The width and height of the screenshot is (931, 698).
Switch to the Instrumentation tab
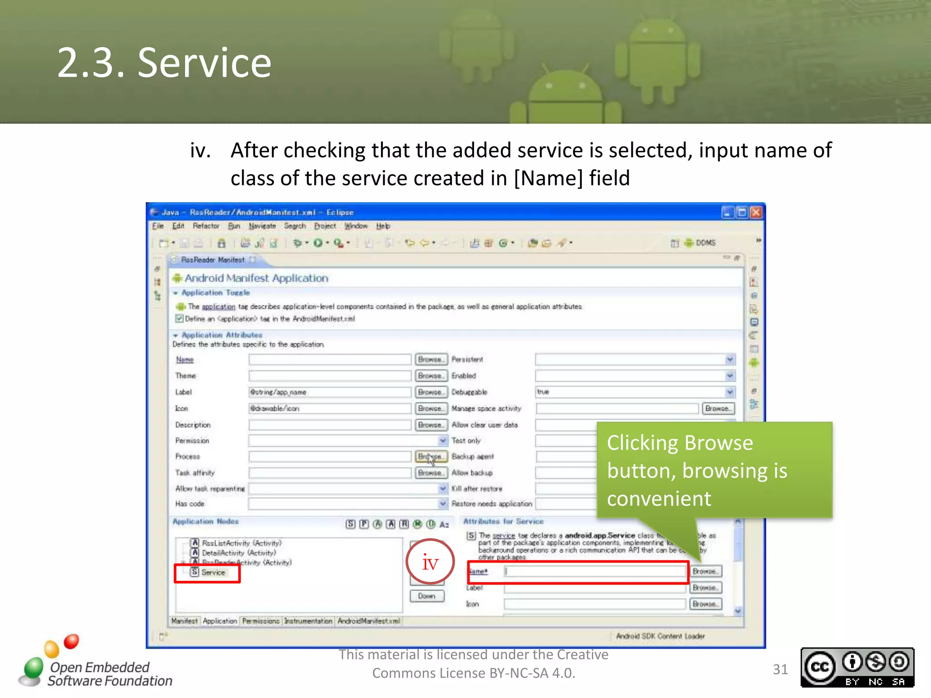[308, 621]
